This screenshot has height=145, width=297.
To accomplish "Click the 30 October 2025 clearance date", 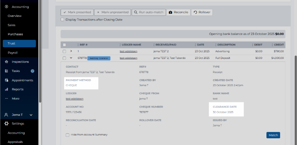I will [223, 112].
